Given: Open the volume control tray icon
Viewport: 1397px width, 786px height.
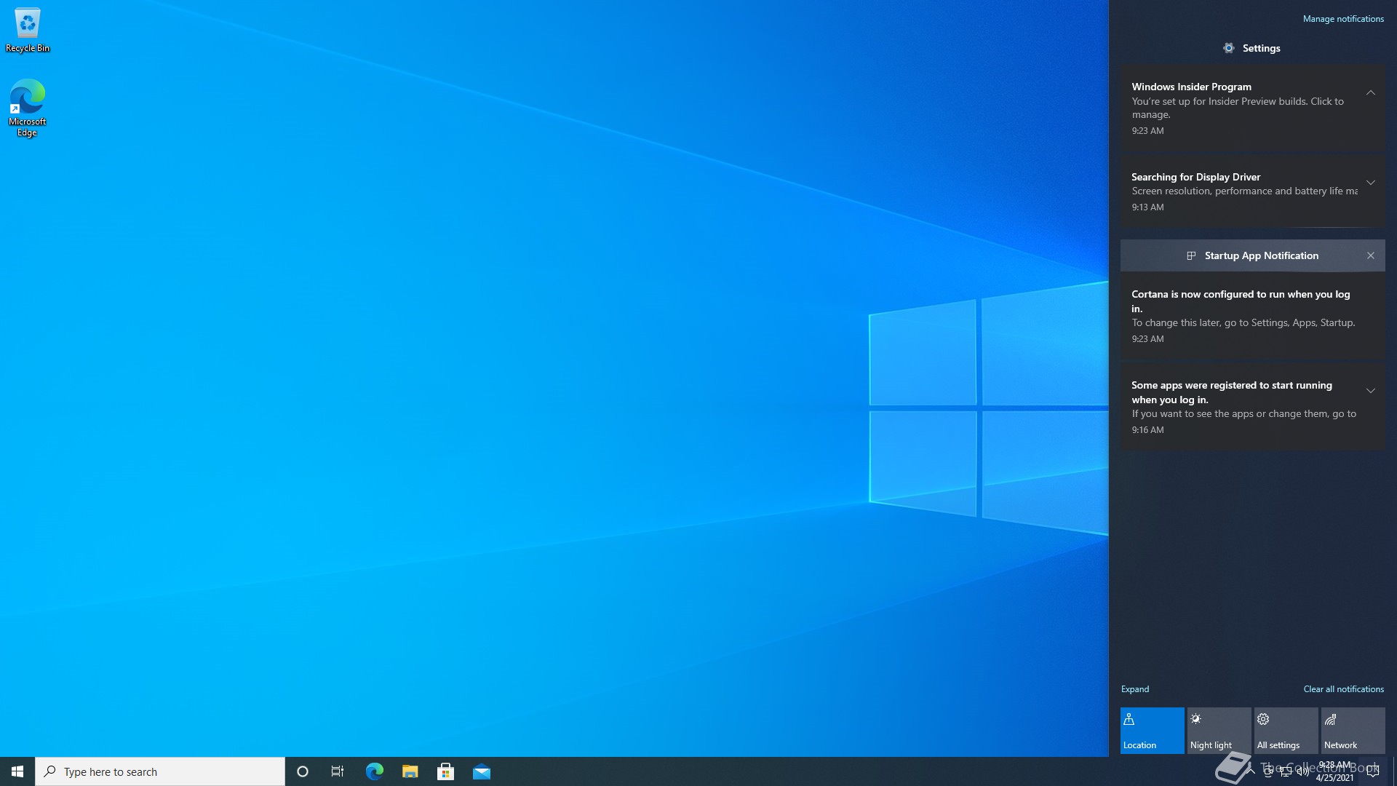Looking at the screenshot, I should coord(1303,771).
